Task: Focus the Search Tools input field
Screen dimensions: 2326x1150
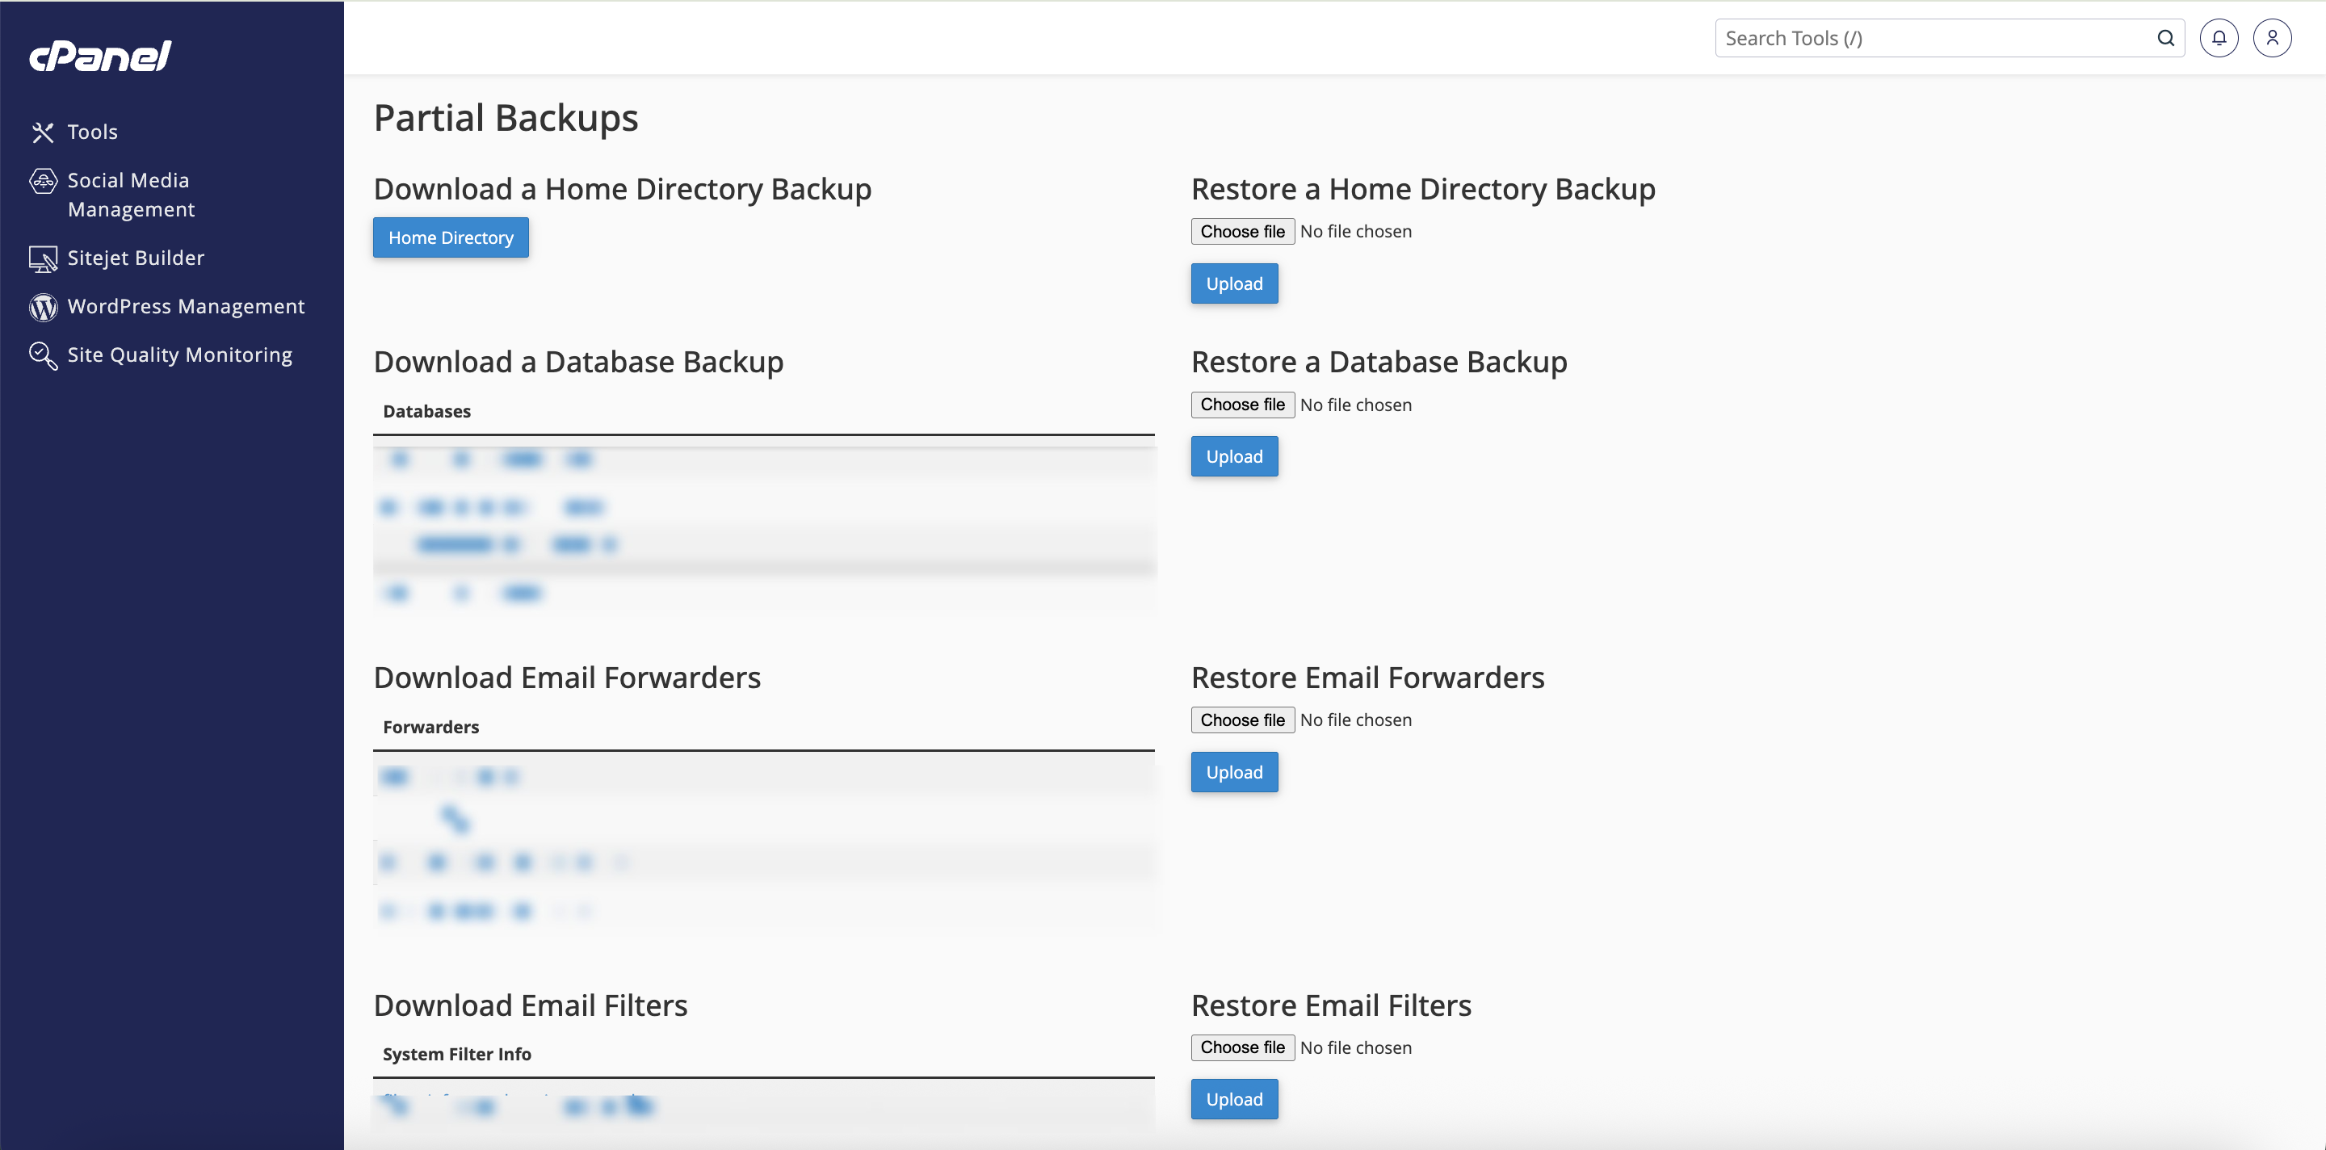Action: point(1933,38)
